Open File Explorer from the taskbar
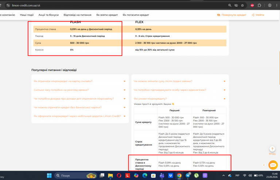 click(110, 176)
